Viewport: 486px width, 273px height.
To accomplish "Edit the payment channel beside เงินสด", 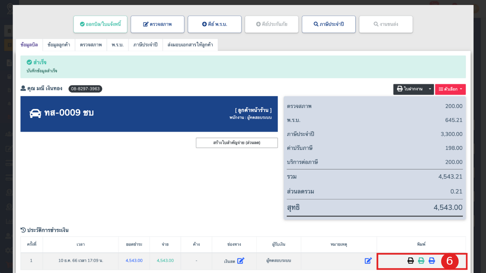I will [241, 261].
